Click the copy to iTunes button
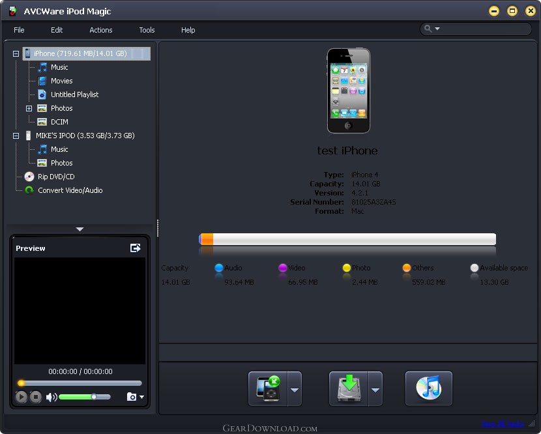541x434 pixels. coord(428,388)
